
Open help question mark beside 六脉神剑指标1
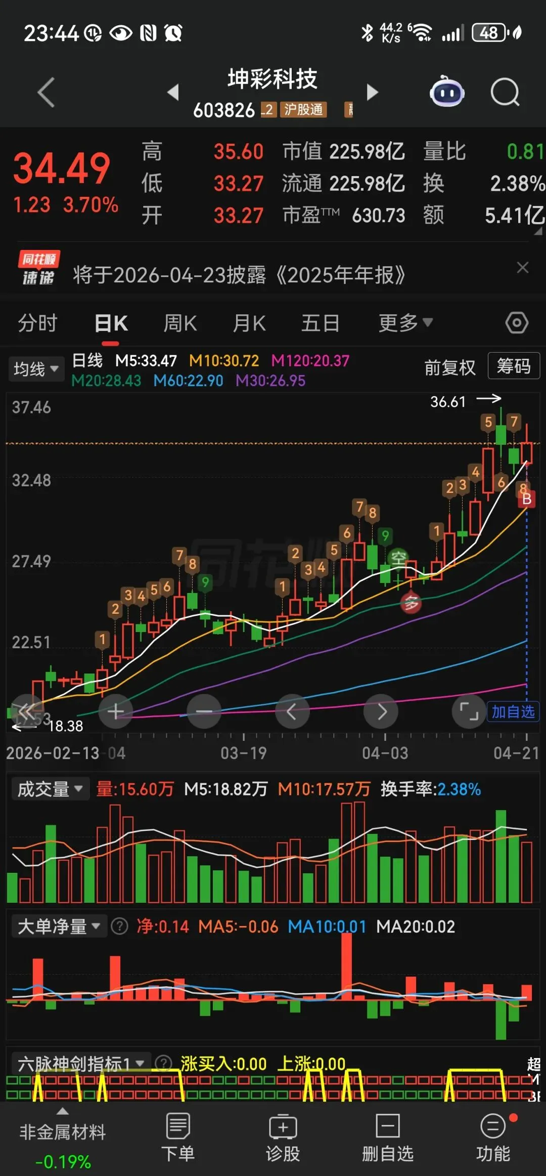163,1063
